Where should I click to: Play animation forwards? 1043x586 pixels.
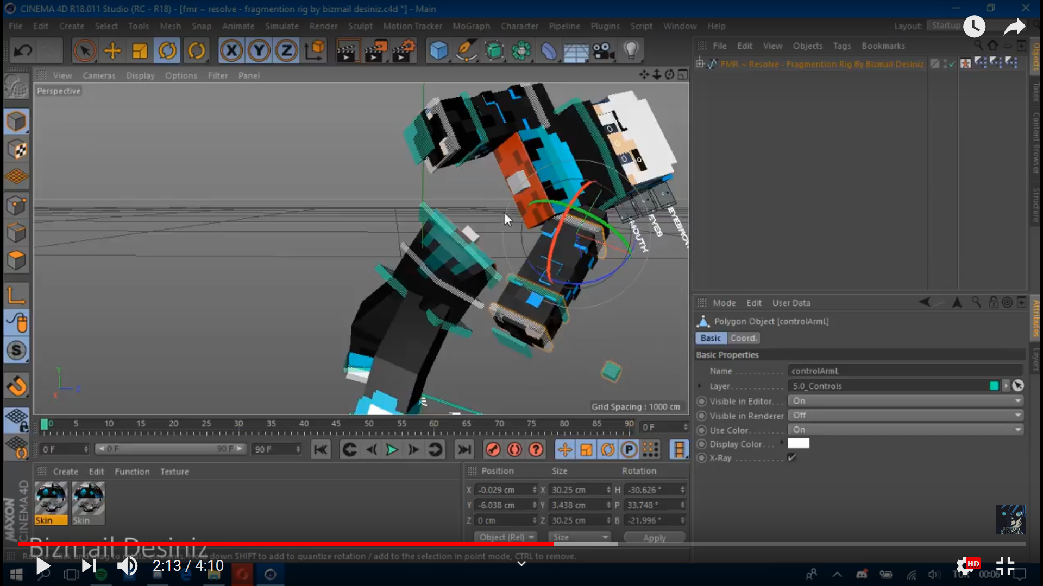[392, 450]
